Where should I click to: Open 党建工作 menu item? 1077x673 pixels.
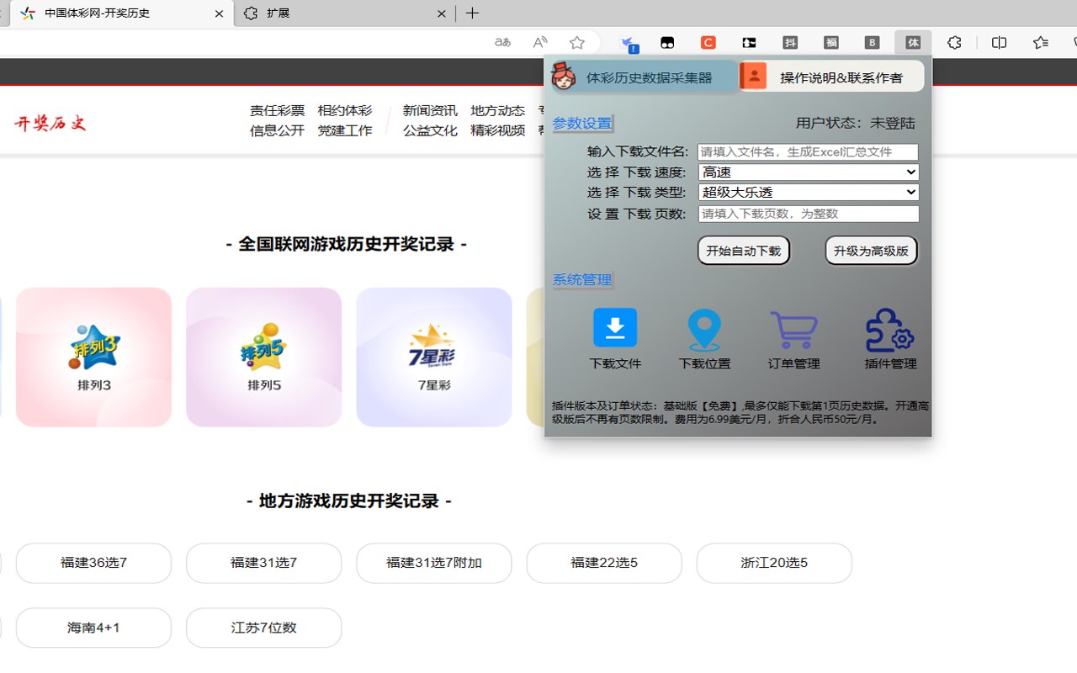click(x=345, y=130)
